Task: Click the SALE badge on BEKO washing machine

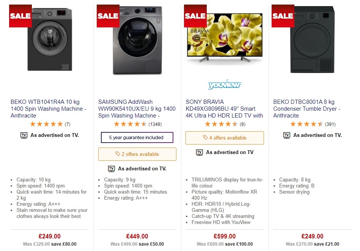Action: click(x=20, y=16)
